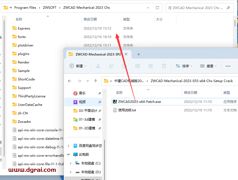Select the UserDataCache folder
238x180 pixels.
tap(30, 104)
